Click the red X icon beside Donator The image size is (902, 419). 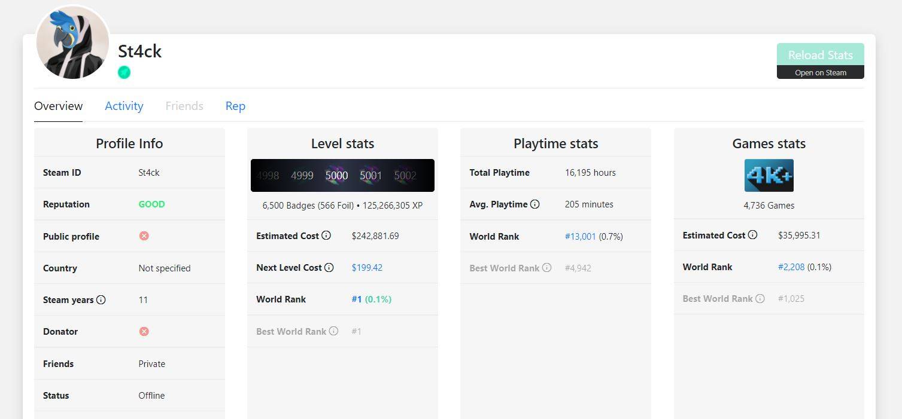144,331
